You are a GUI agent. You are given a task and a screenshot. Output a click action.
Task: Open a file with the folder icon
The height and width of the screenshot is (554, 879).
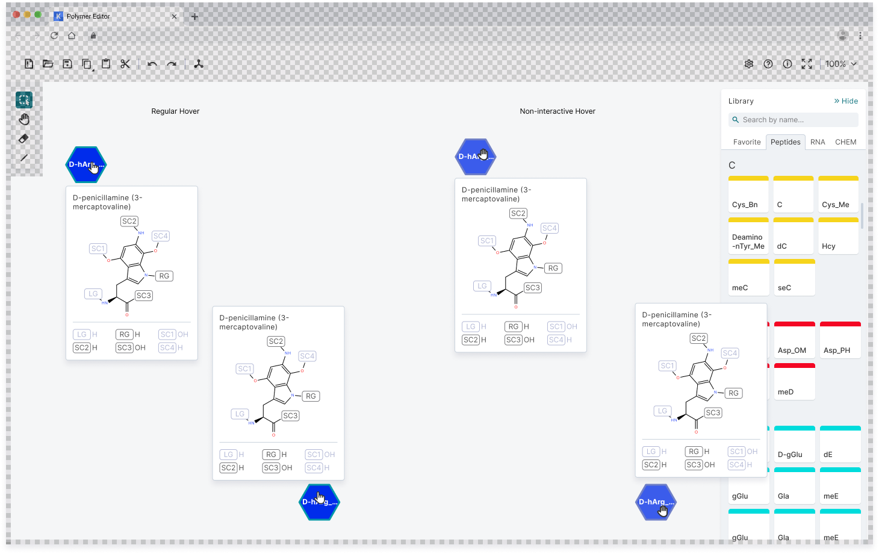(x=48, y=64)
